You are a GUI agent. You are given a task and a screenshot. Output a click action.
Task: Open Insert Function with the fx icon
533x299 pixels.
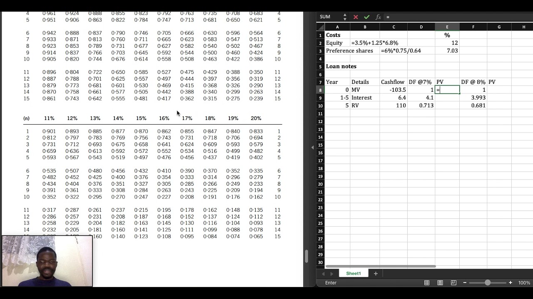click(378, 17)
